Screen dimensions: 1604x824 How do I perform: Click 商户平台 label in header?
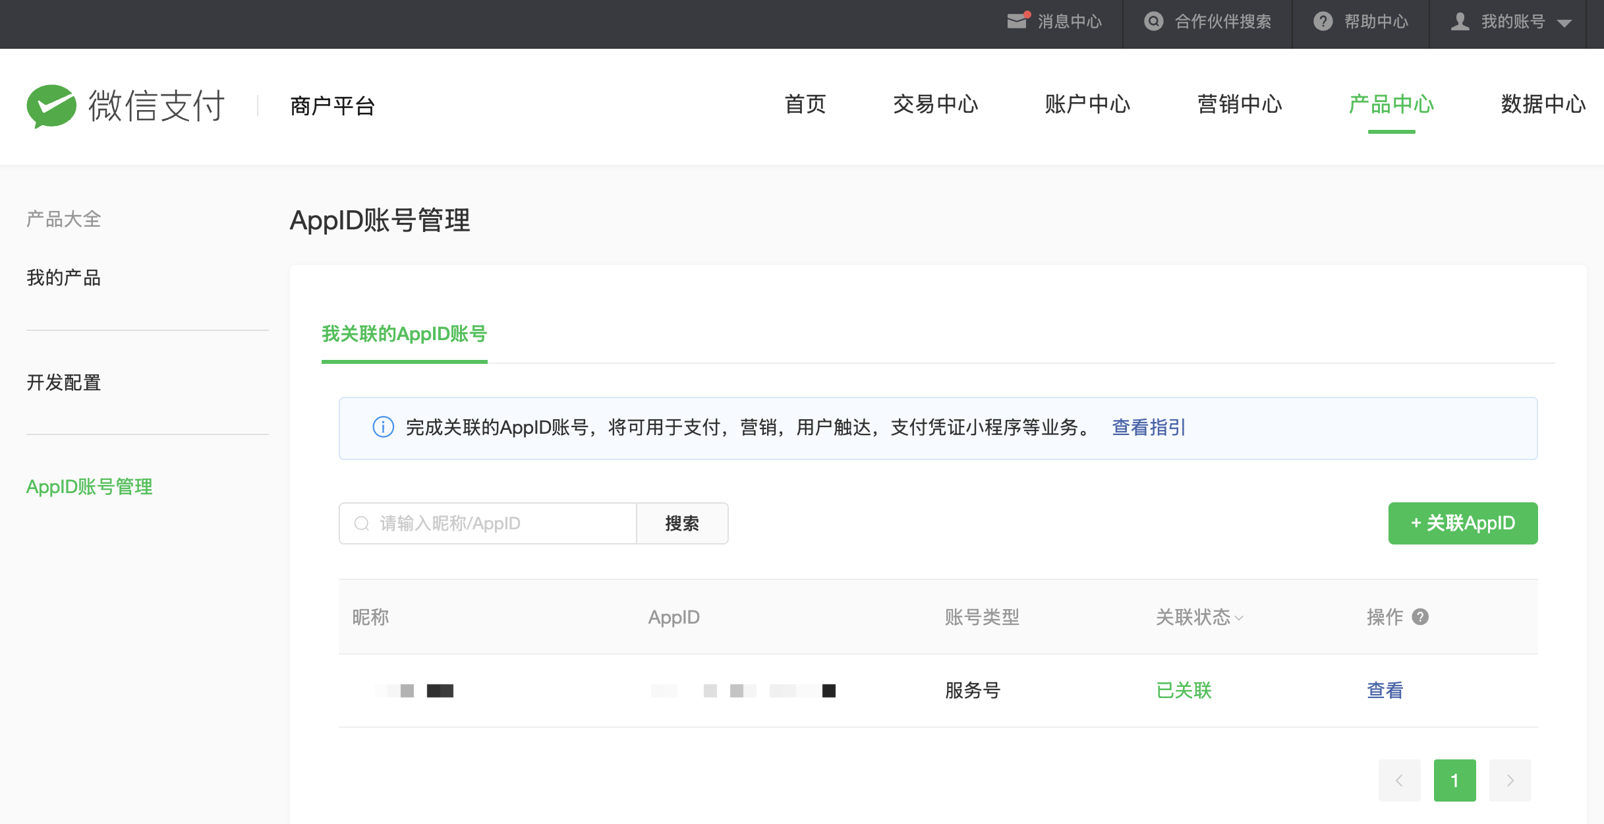coord(333,105)
